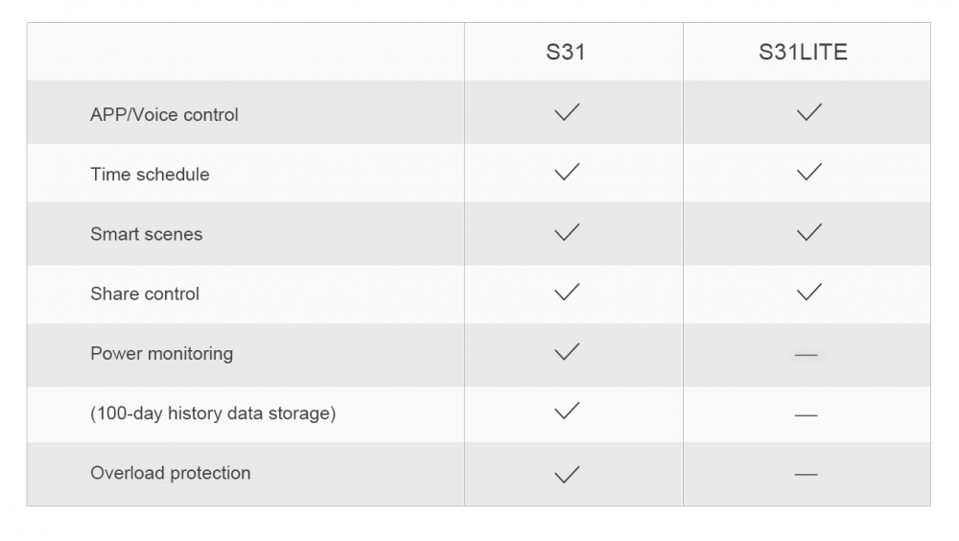Click the Power monitoring row label

(x=161, y=354)
